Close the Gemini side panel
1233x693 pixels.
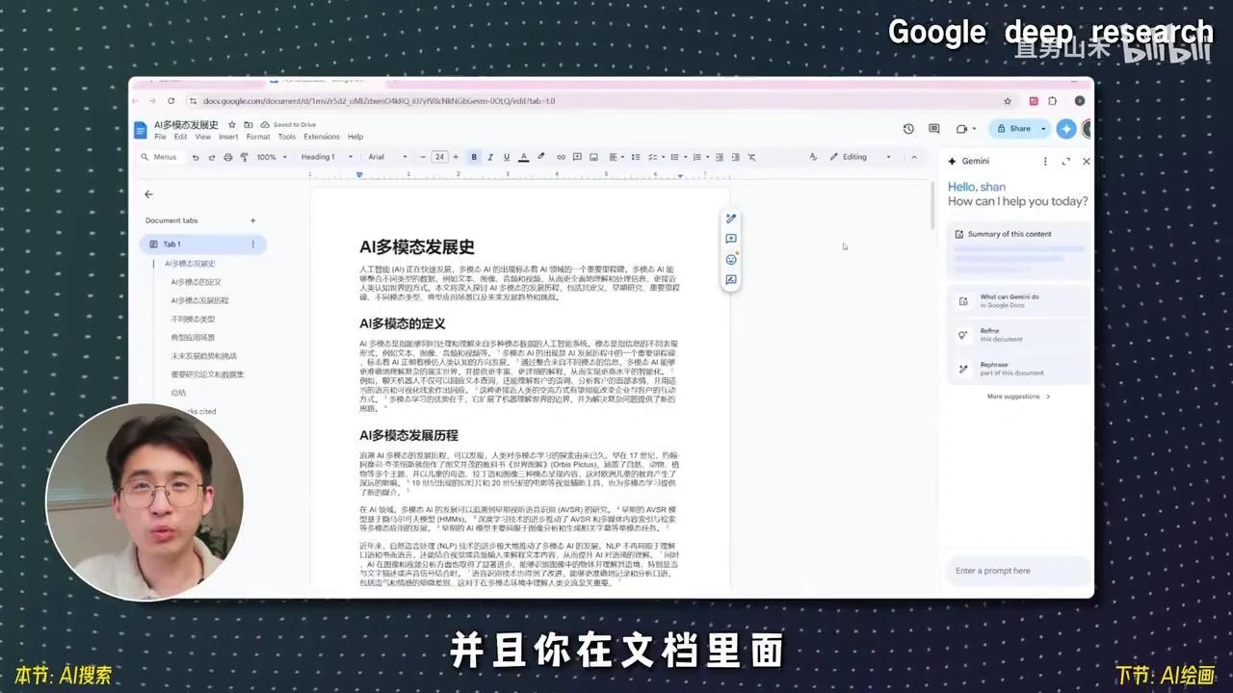(1087, 161)
